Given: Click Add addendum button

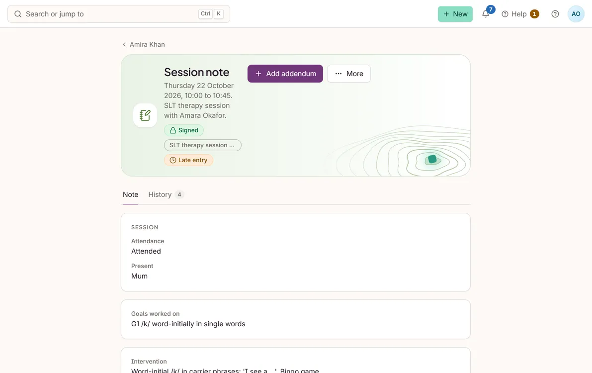Looking at the screenshot, I should (285, 74).
